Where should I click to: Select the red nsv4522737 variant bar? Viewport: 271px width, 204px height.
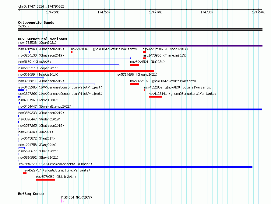(25, 173)
